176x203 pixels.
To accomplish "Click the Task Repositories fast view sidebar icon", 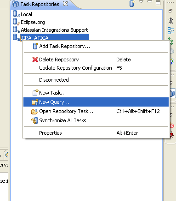I will click(172, 93).
